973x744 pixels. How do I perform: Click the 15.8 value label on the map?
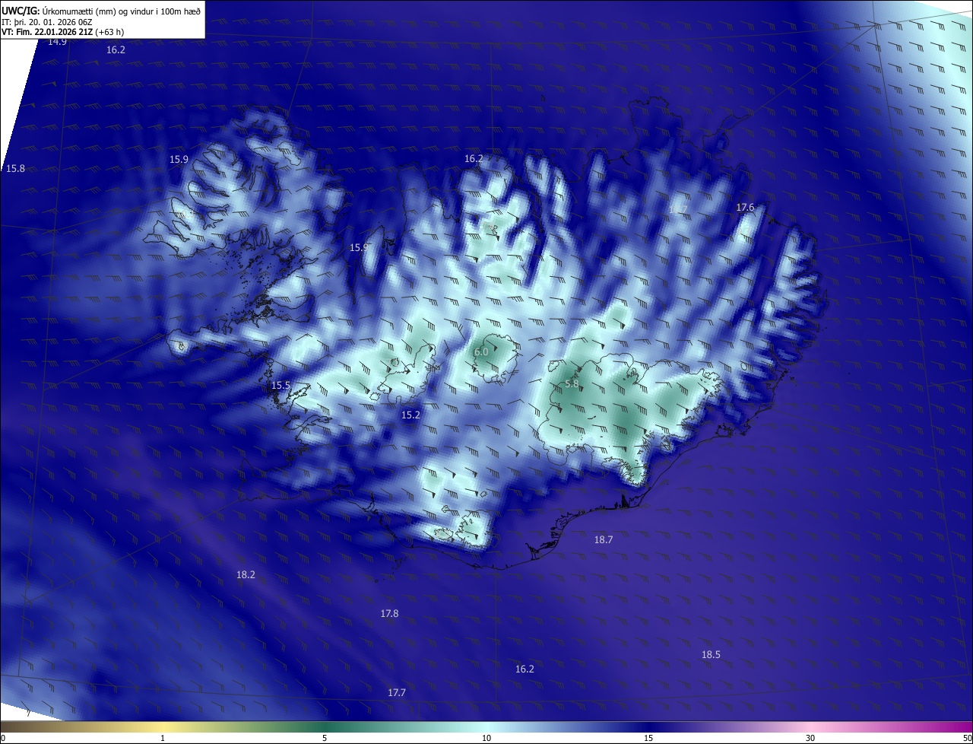[x=15, y=168]
